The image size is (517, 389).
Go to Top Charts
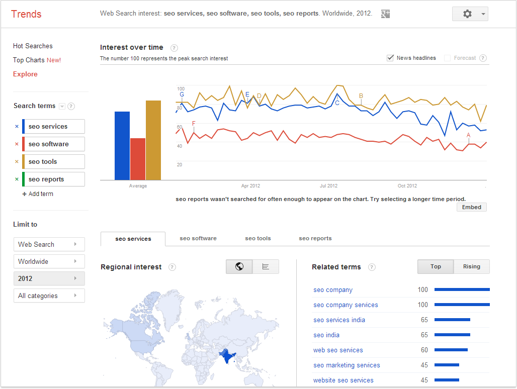29,60
